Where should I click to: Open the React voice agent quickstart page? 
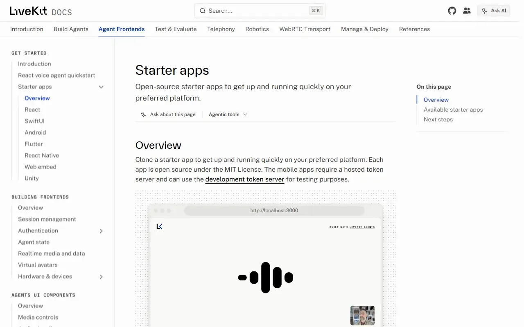(x=56, y=75)
